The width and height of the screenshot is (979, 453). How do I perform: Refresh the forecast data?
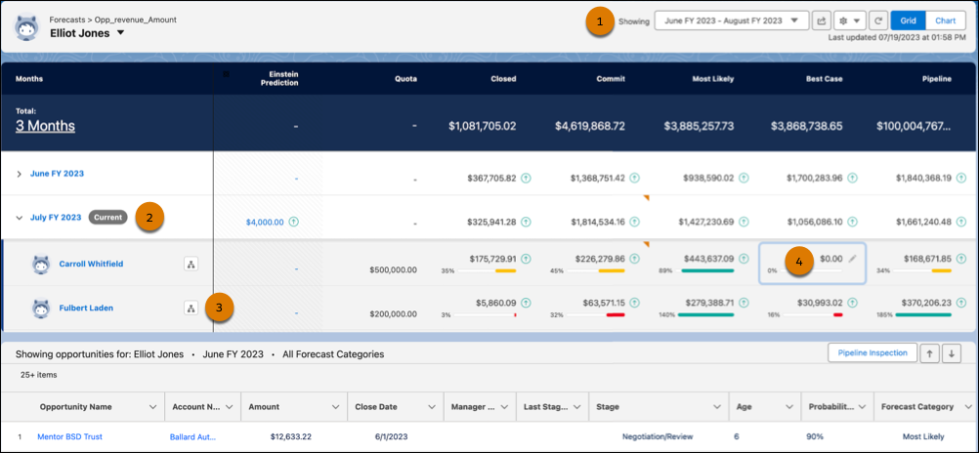[878, 20]
